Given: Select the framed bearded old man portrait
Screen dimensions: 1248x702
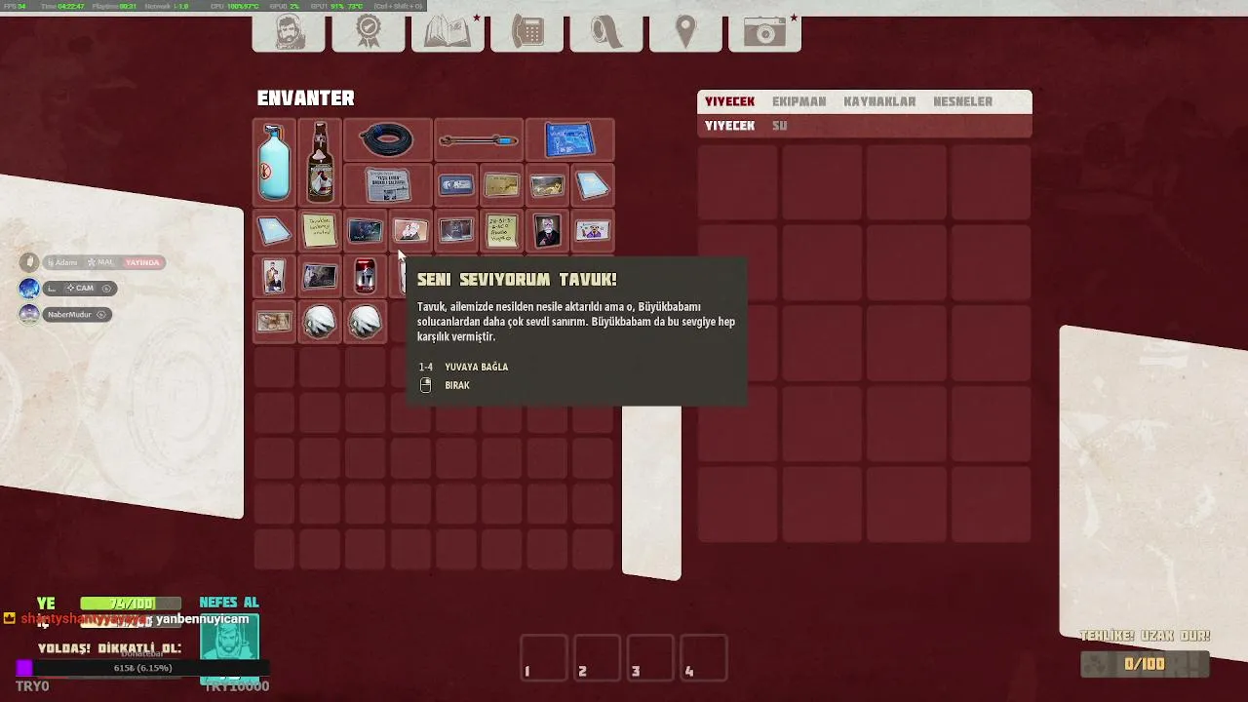Looking at the screenshot, I should [547, 231].
